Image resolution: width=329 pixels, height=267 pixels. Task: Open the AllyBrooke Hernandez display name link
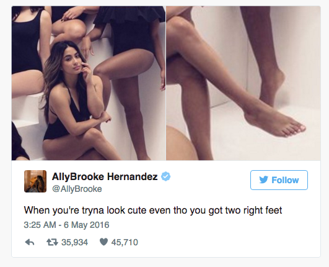pos(105,176)
